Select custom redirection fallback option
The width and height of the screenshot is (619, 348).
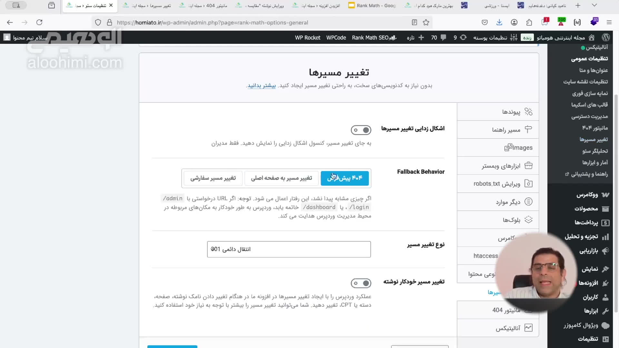coord(213,178)
